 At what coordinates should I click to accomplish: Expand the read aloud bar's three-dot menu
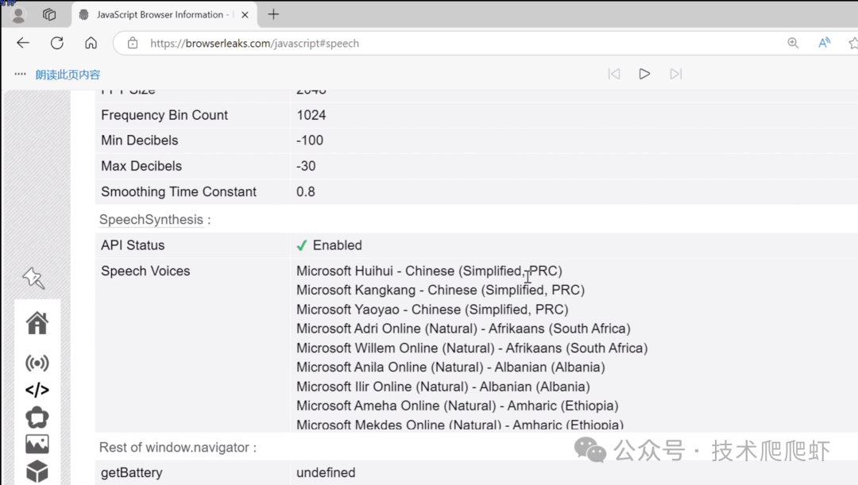click(x=20, y=74)
